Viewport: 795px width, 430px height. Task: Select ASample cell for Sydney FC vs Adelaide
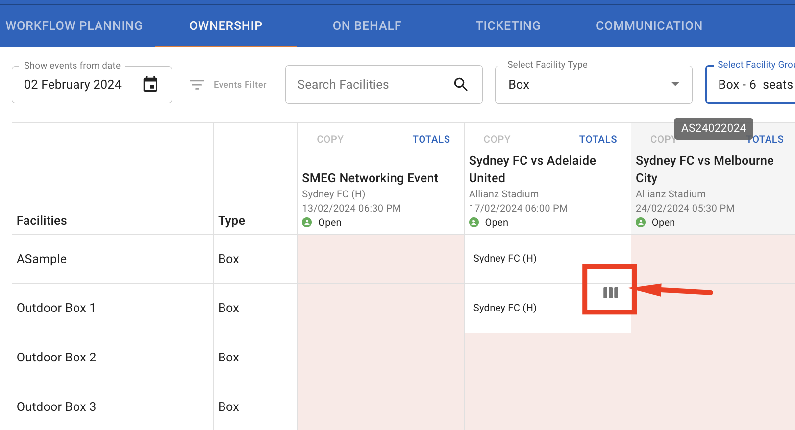(x=505, y=258)
